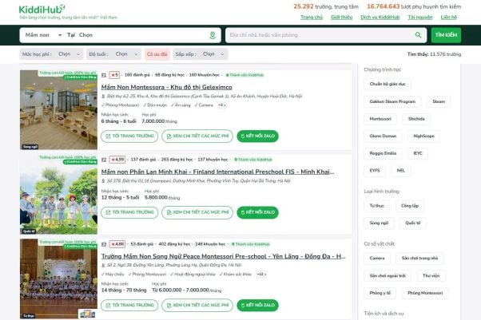Open Mức học phí dropdown
481x320 pixels.
click(51, 54)
